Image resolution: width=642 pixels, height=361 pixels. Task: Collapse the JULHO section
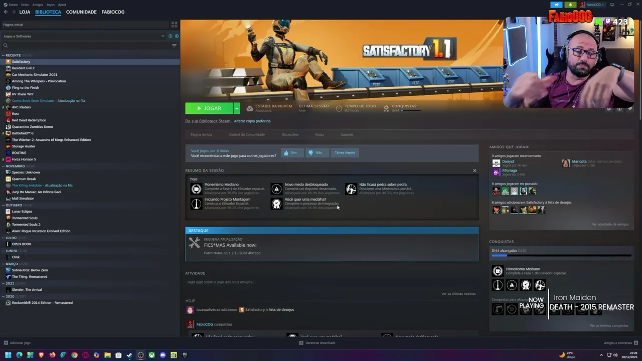click(x=3, y=238)
